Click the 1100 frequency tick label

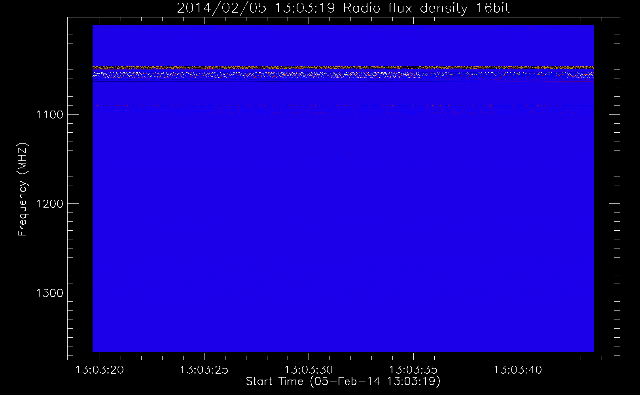[x=50, y=115]
